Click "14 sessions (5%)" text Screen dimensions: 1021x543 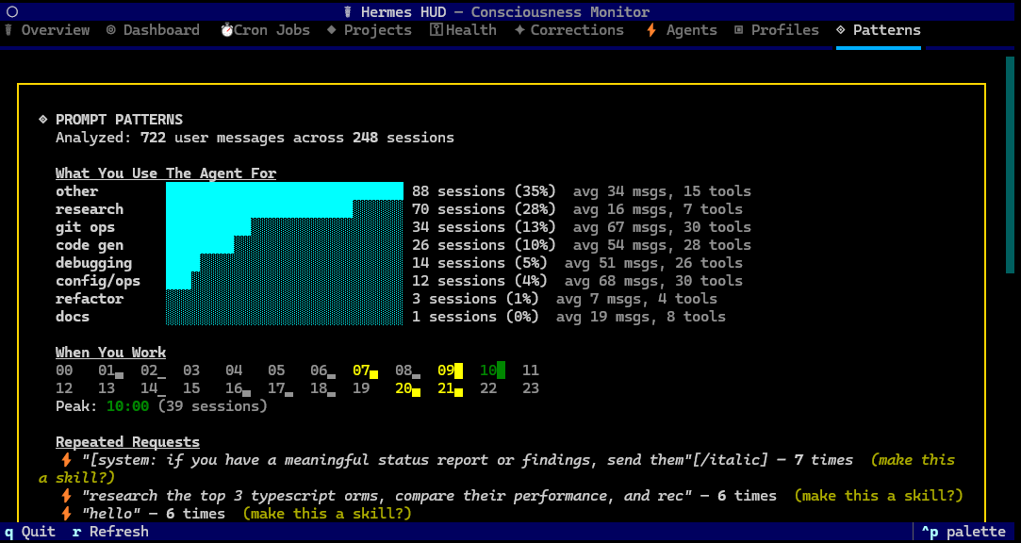tap(479, 263)
